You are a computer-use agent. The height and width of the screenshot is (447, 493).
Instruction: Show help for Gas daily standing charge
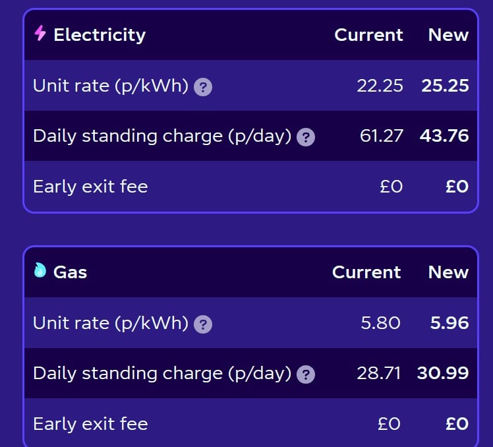[306, 374]
